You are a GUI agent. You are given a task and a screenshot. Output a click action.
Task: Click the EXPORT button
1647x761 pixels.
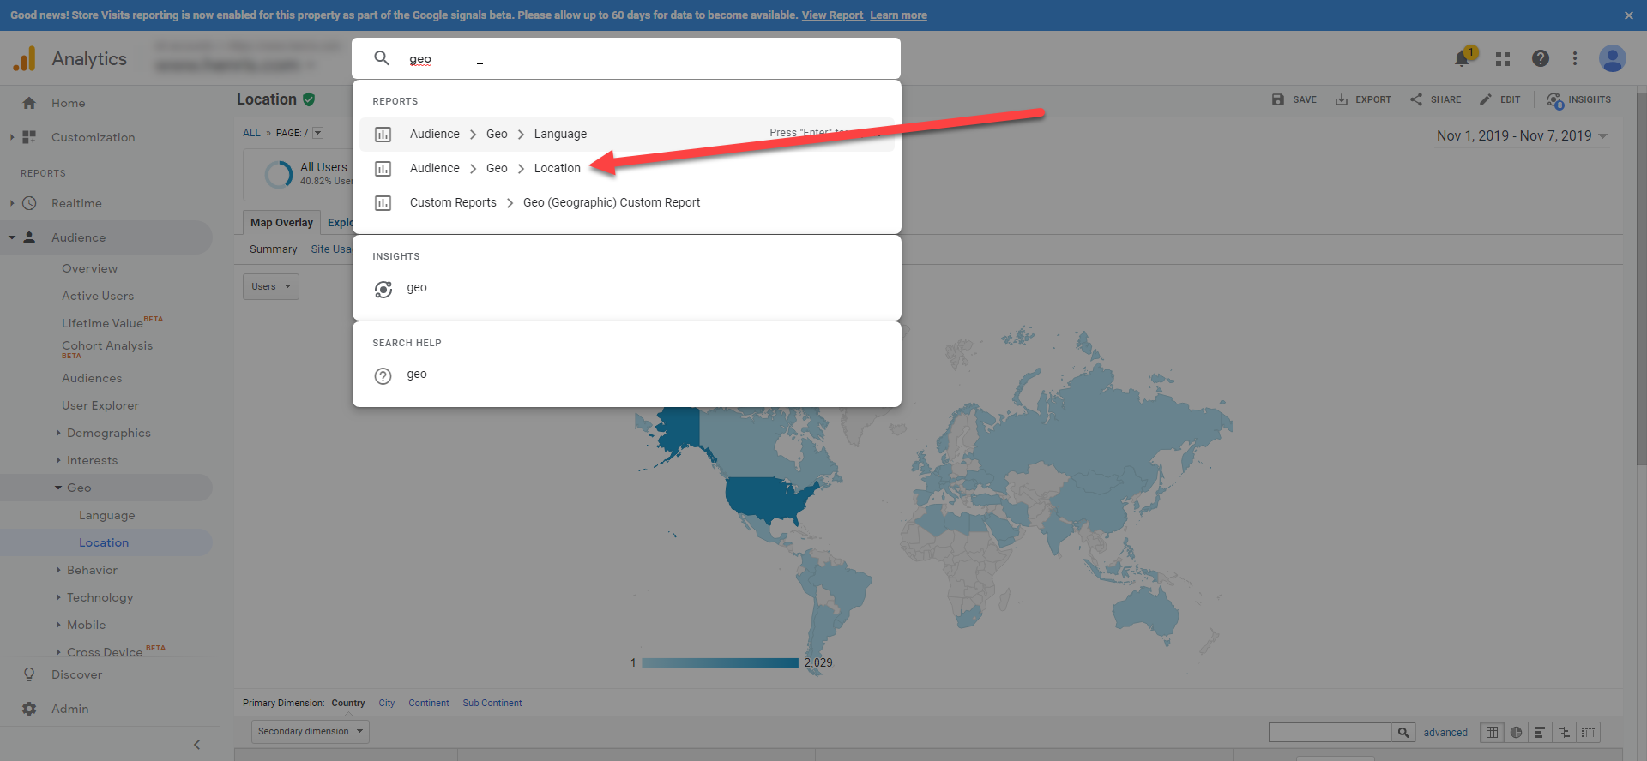[x=1363, y=100]
